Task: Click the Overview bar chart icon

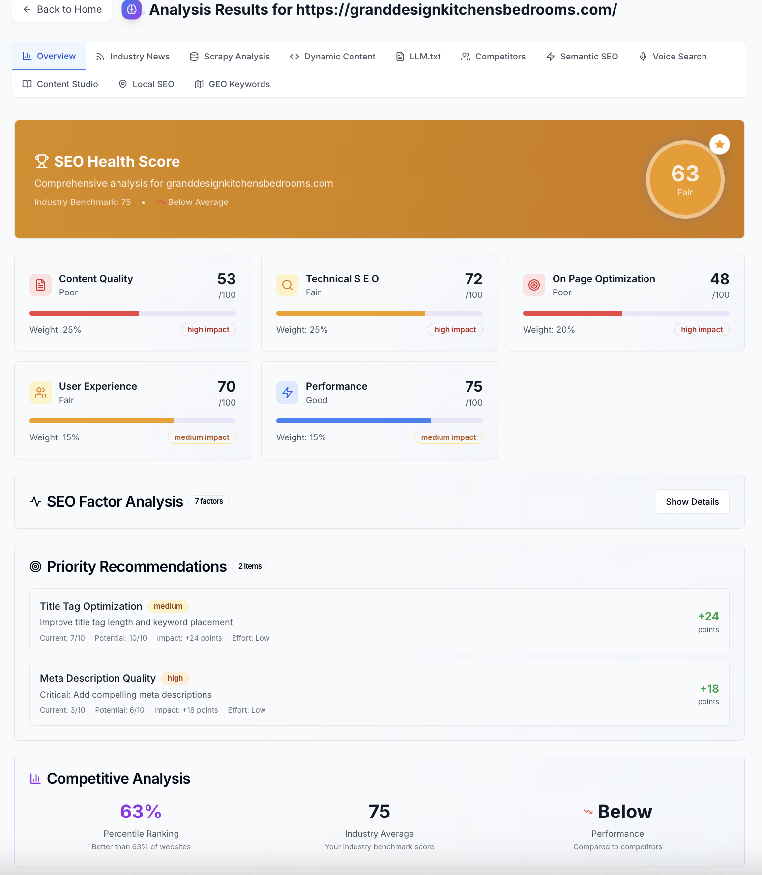Action: [x=27, y=56]
